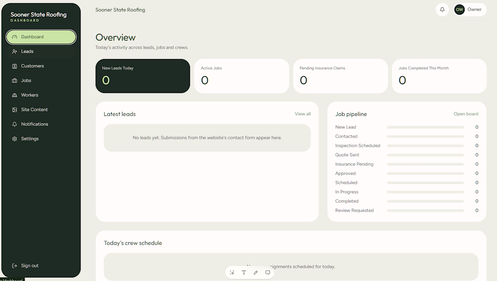Click the Sooner State Roofing sidebar logo text

coord(39,14)
